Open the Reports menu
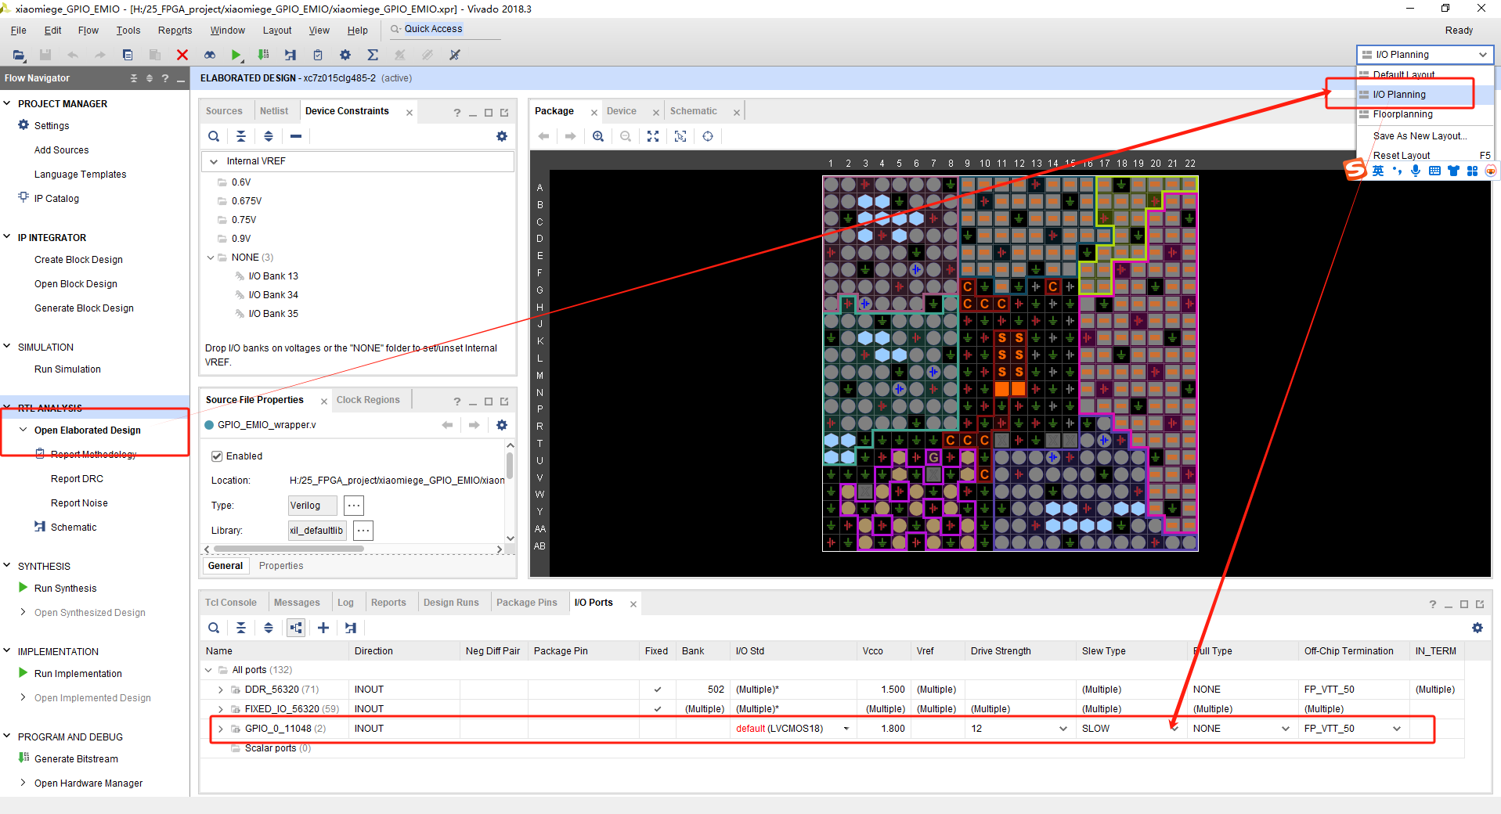This screenshot has width=1501, height=814. click(175, 31)
